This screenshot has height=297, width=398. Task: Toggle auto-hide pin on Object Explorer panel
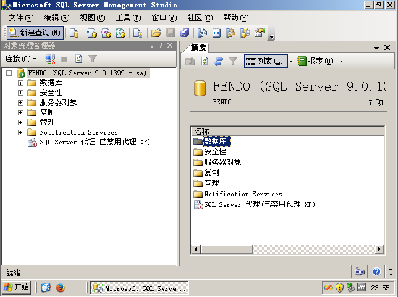pyautogui.click(x=161, y=46)
